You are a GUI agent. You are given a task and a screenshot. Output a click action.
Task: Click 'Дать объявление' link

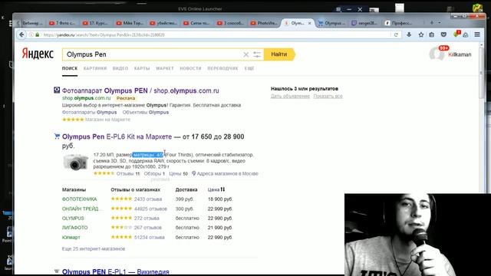pos(290,96)
